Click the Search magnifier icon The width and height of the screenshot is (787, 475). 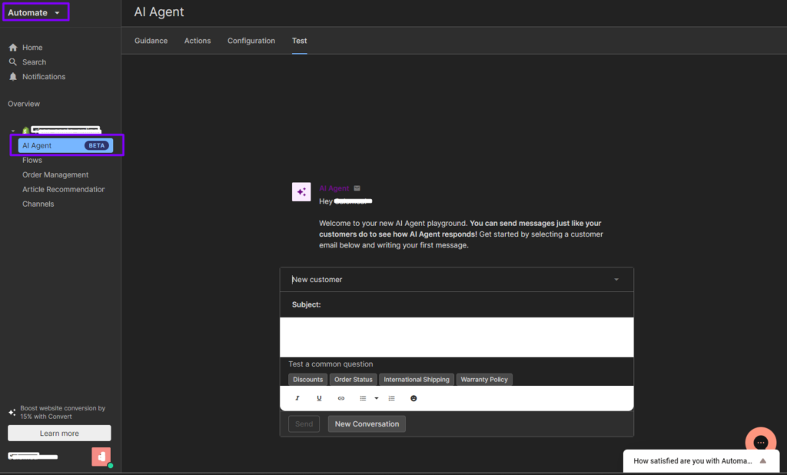(x=13, y=61)
